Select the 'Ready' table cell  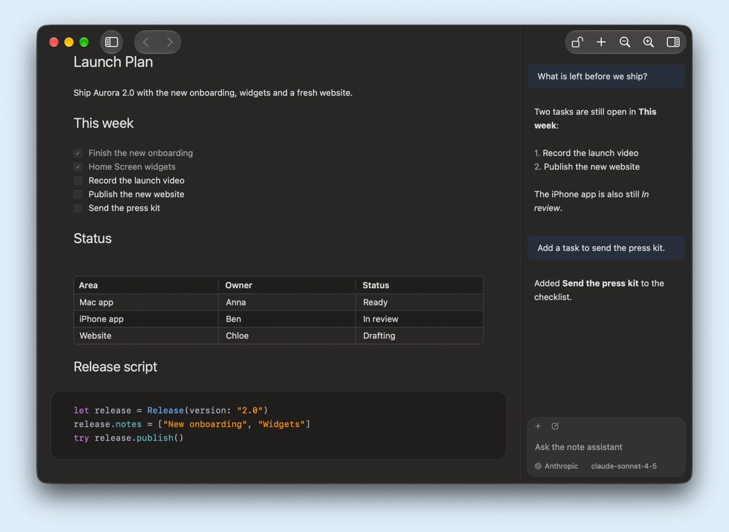click(419, 302)
